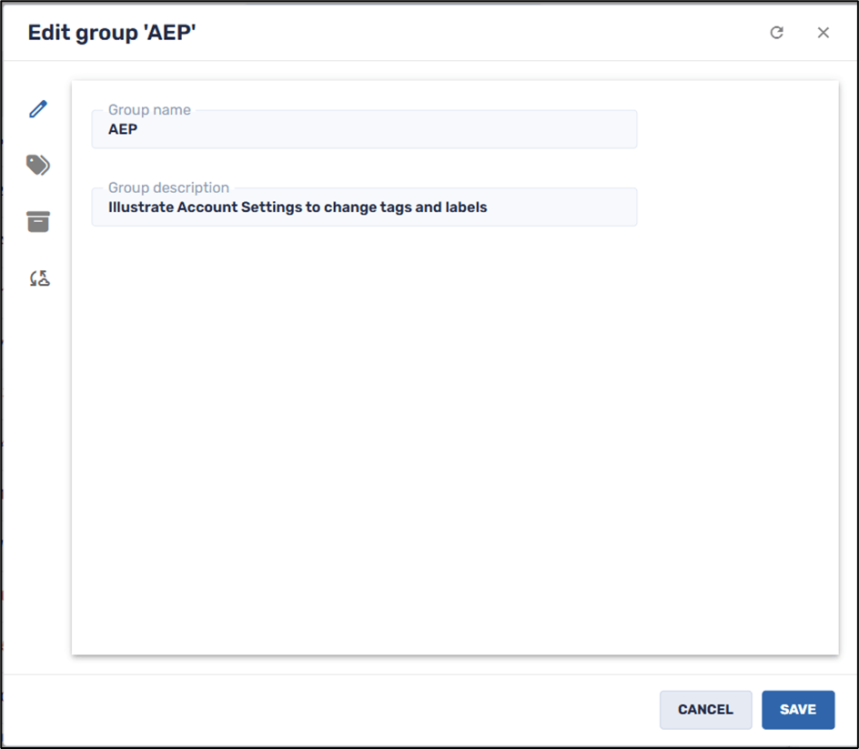Click the empty white panel below the fields

(x=455, y=437)
